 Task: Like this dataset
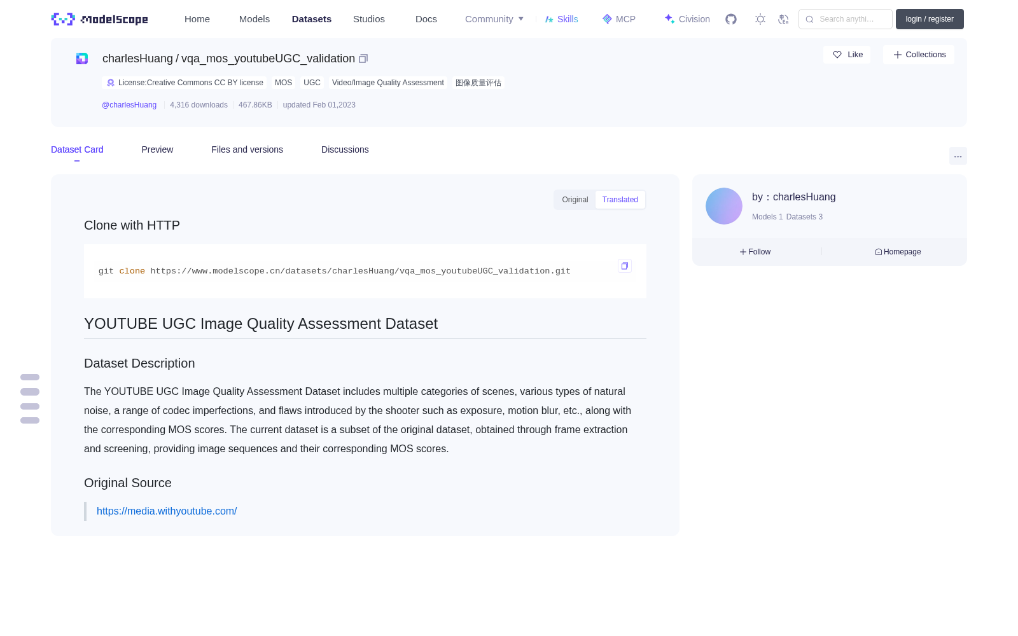847,55
